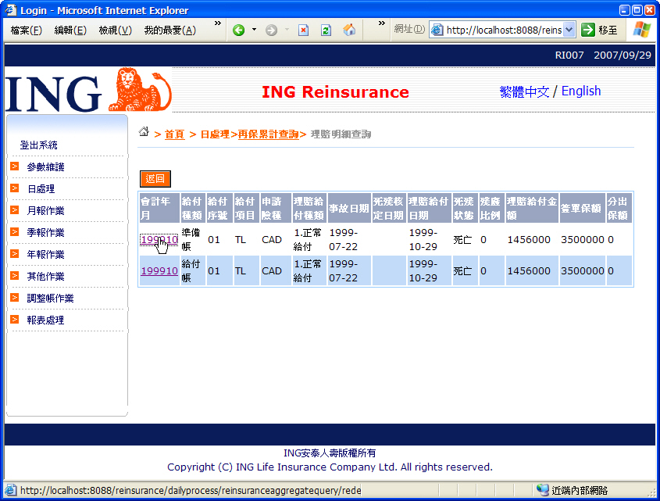Expand 季報作業 sidebar arrow icon
Screen dimensions: 660x501
click(x=14, y=232)
